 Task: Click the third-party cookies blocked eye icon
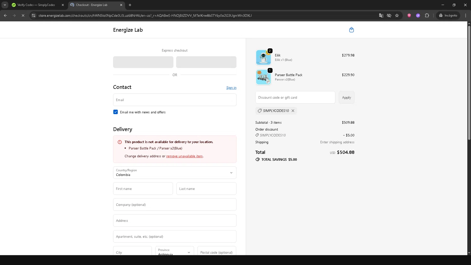point(389,15)
